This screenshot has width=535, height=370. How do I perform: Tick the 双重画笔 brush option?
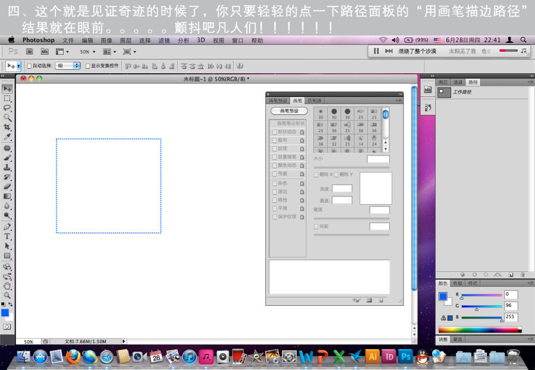pyautogui.click(x=275, y=157)
